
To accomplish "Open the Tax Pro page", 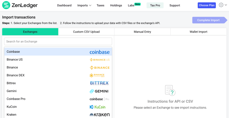I will (x=155, y=5).
